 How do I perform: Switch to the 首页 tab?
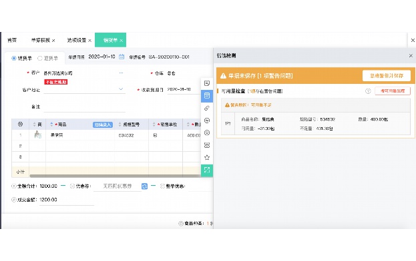[12, 40]
